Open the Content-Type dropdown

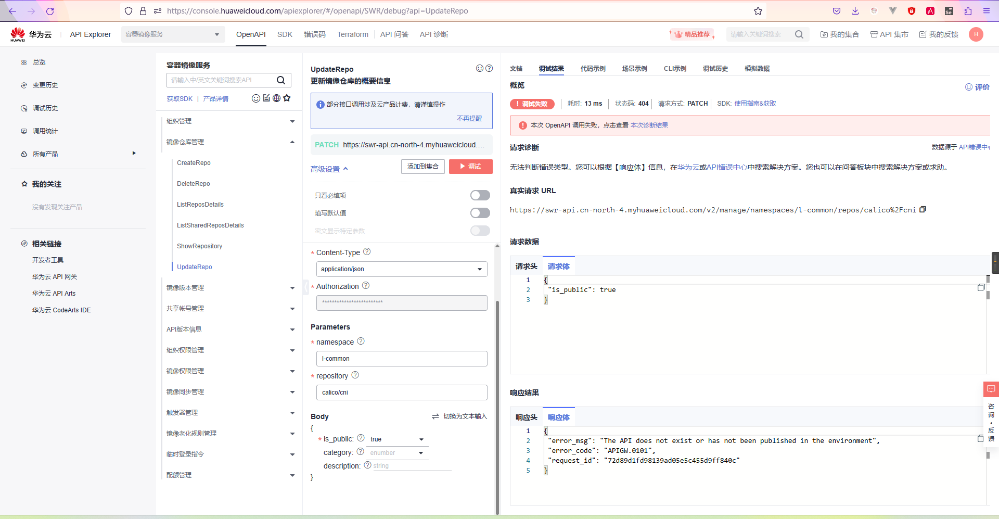(x=402, y=269)
